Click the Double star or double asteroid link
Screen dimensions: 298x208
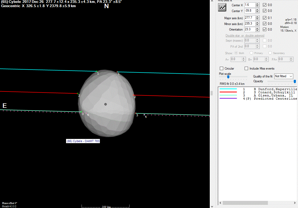245,35
